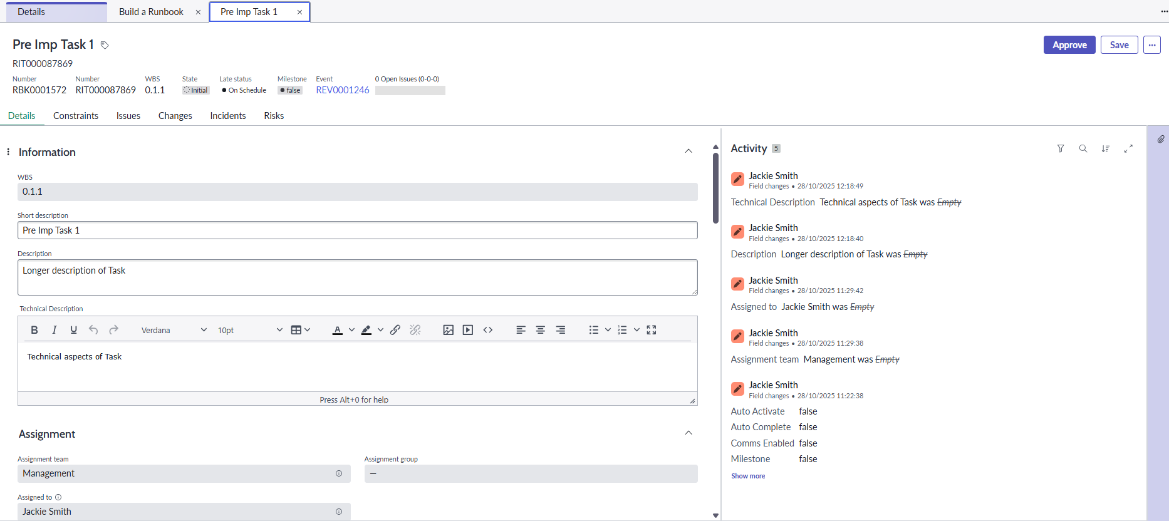Click the Short description input field

coord(357,230)
